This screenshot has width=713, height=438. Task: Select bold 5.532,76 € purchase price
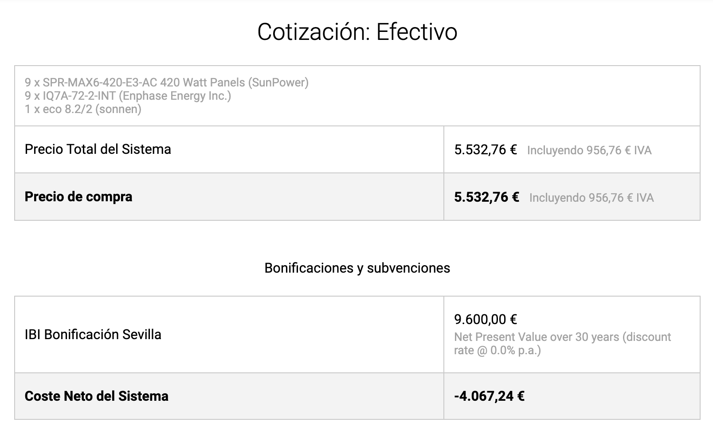coord(486,197)
